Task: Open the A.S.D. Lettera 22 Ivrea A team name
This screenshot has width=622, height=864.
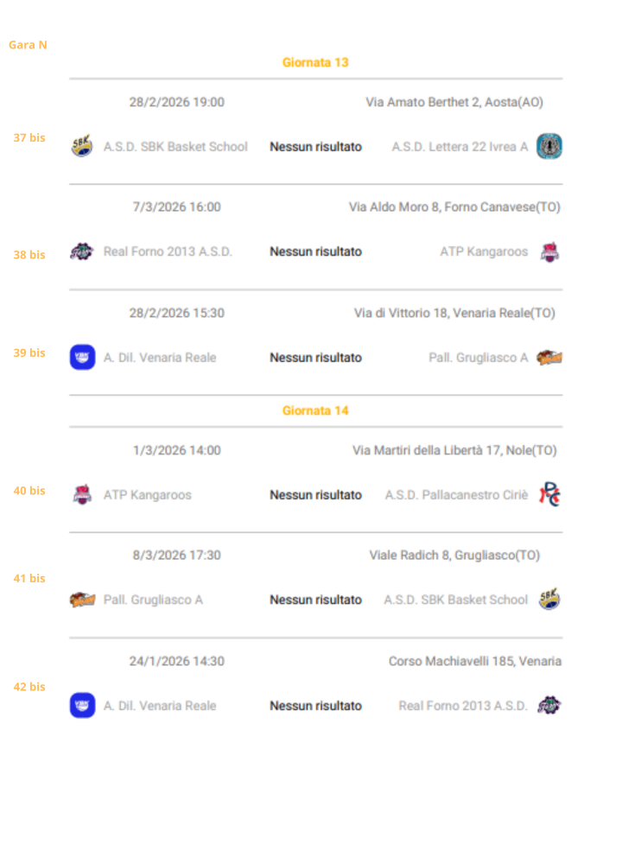Action: point(460,147)
